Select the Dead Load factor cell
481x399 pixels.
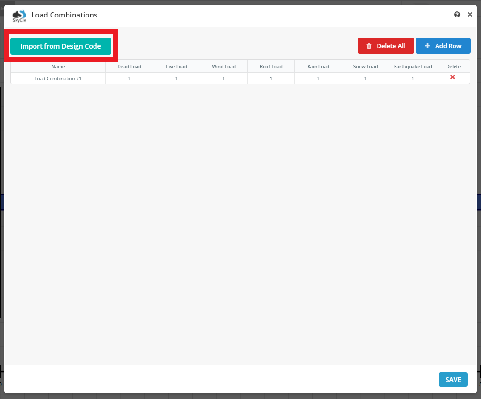[x=129, y=78]
